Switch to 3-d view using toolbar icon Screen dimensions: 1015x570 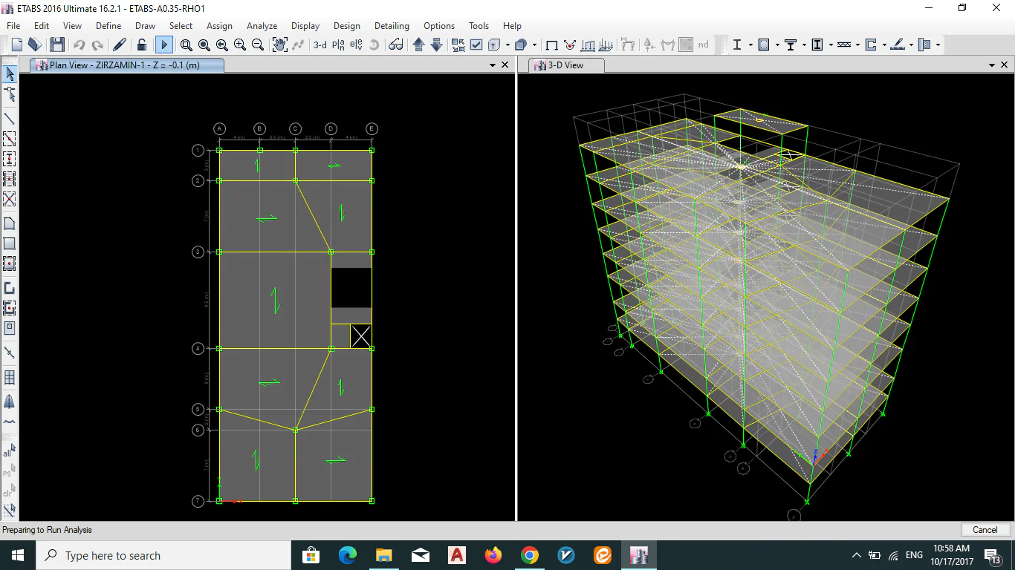point(320,45)
